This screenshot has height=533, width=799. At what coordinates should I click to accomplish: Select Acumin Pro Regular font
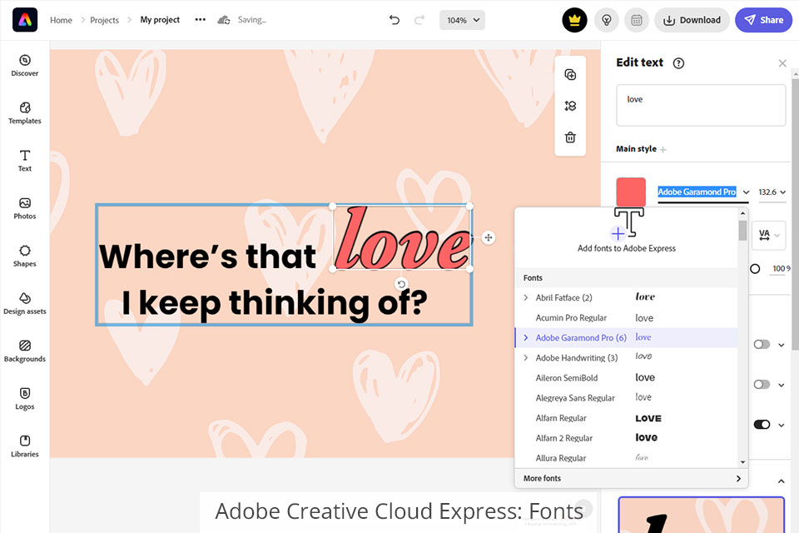(x=626, y=318)
